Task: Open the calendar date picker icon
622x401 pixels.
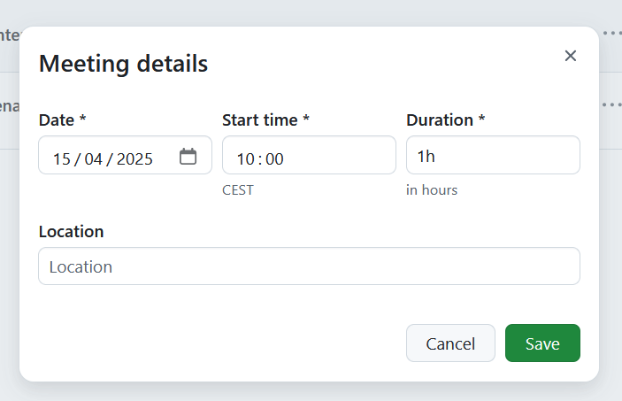Action: (188, 157)
